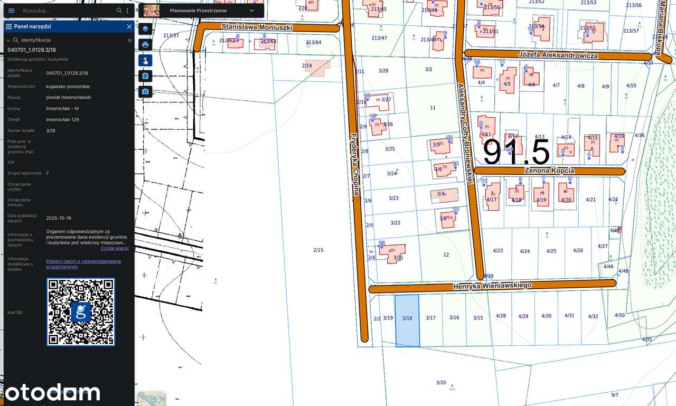Click parcel 4/25 on the map
This screenshot has height=406, width=676.
551,251
